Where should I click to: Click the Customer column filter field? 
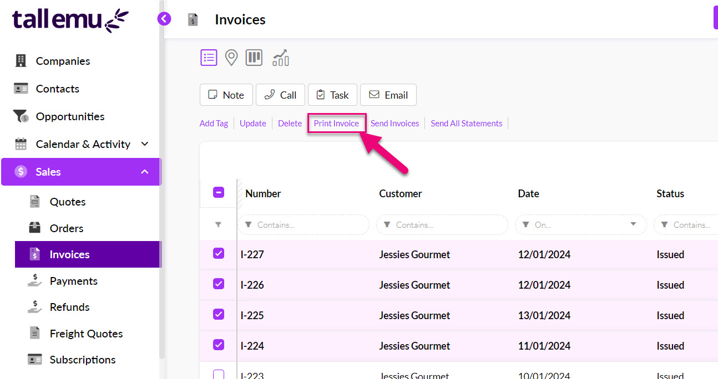click(442, 224)
